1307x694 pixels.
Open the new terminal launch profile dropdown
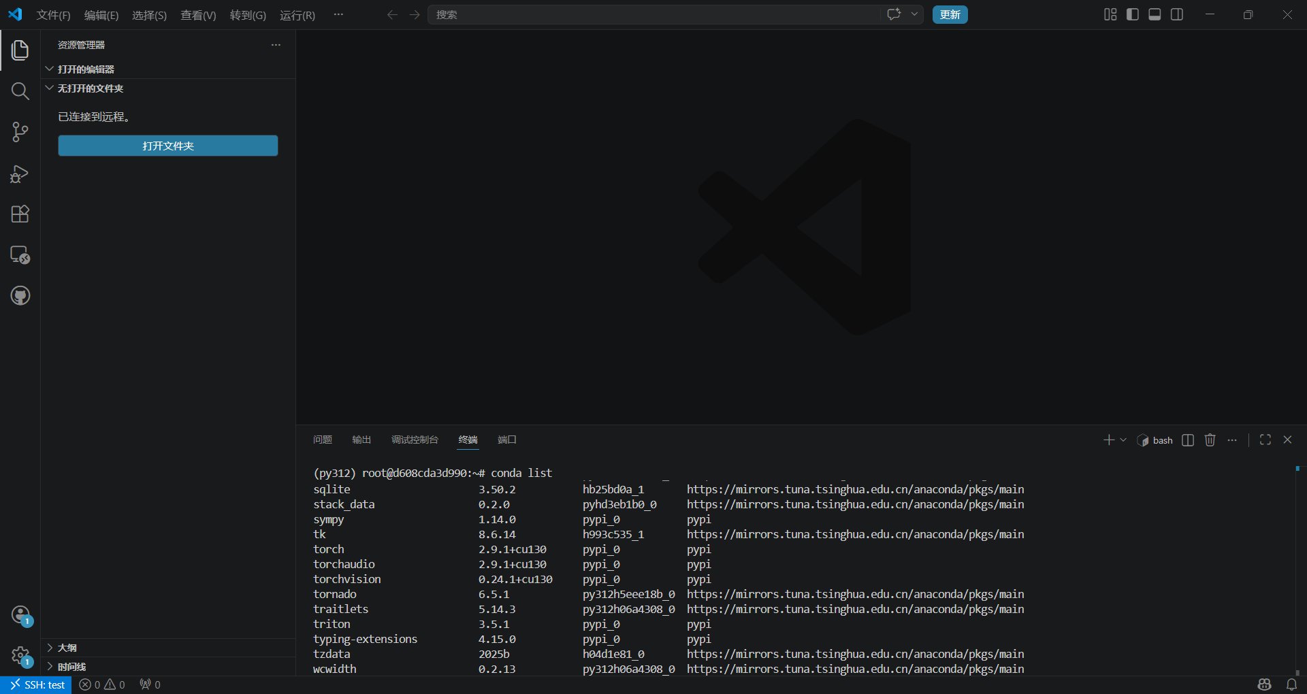(x=1123, y=440)
